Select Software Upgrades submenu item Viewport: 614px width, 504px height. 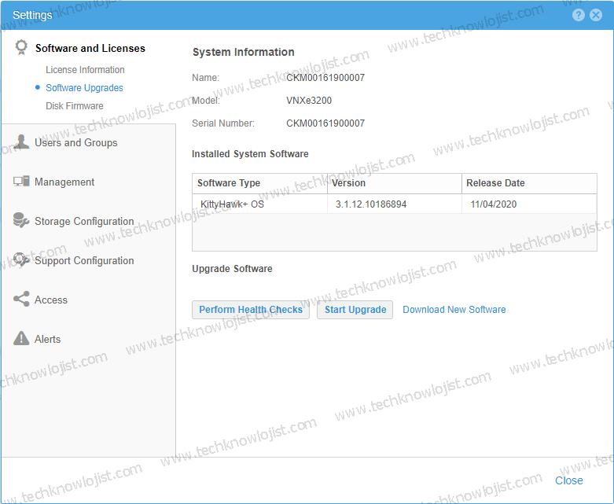coord(84,88)
